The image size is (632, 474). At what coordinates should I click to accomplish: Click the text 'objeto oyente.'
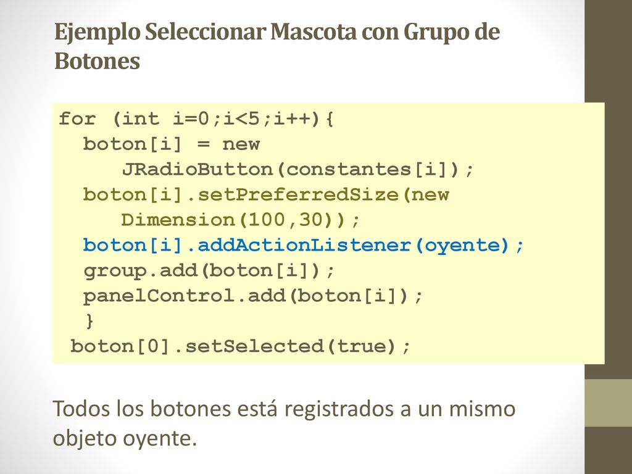125,439
